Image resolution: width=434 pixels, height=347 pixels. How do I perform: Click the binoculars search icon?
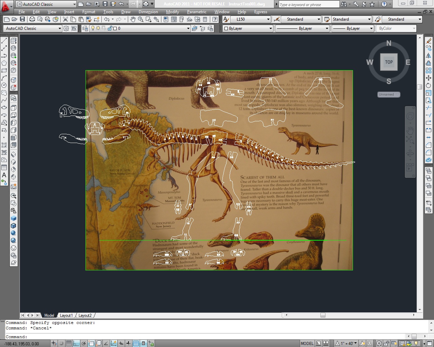344,4
